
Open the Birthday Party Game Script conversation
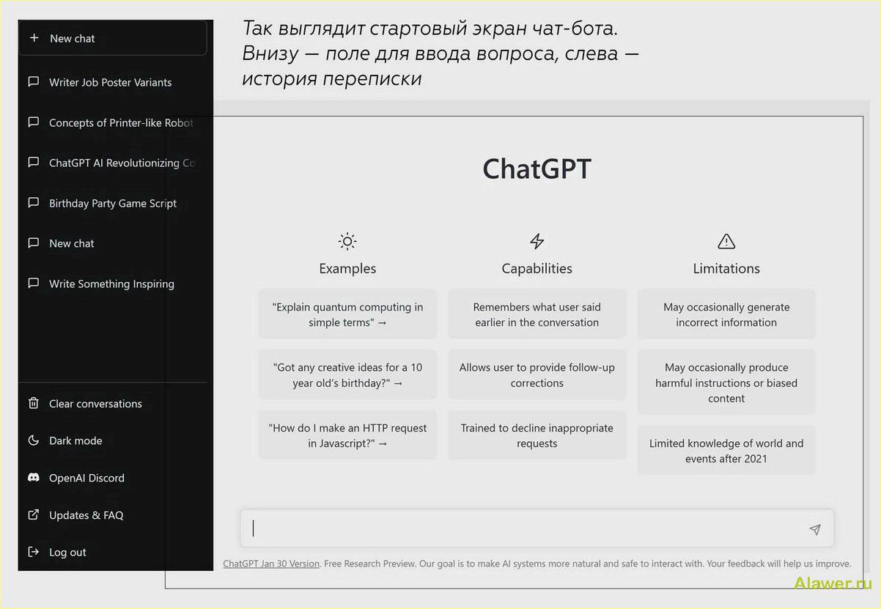tap(113, 203)
